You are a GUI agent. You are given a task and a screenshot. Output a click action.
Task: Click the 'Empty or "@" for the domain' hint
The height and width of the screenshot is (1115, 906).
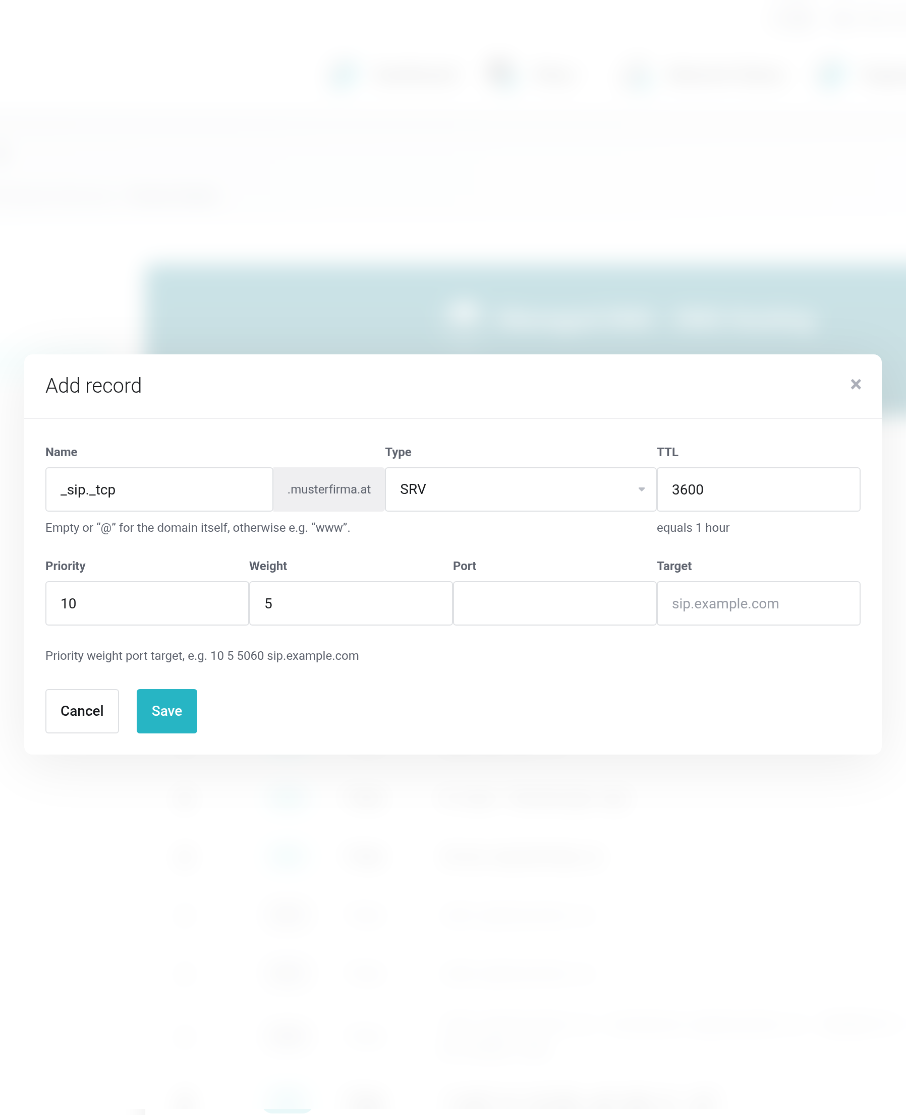[198, 528]
